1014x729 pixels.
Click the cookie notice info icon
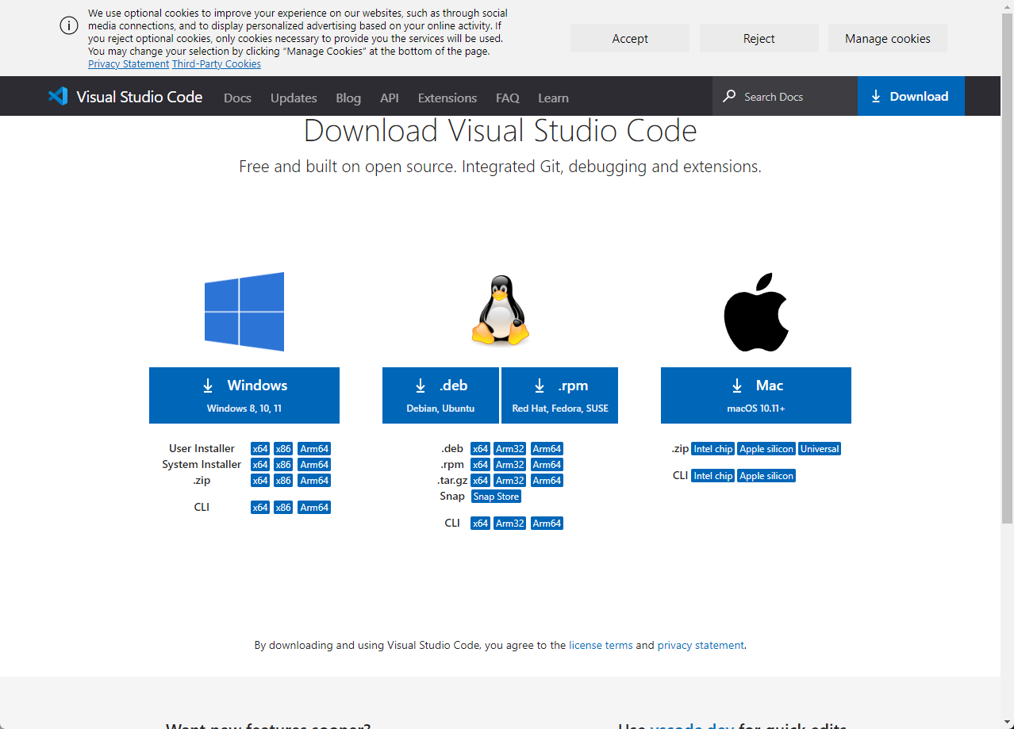pyautogui.click(x=69, y=25)
